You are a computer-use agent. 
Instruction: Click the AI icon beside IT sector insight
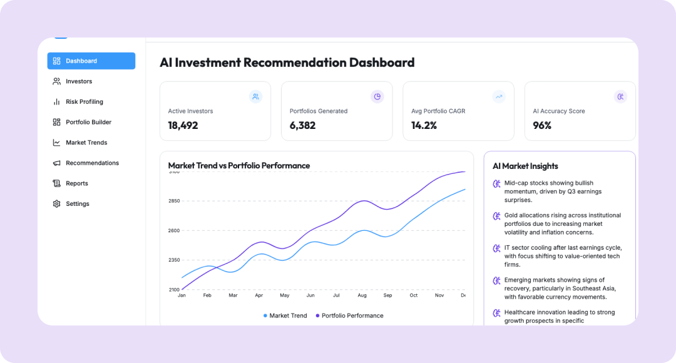[496, 248]
